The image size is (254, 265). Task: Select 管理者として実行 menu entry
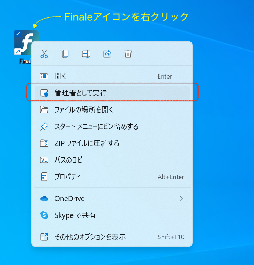[x=112, y=93]
